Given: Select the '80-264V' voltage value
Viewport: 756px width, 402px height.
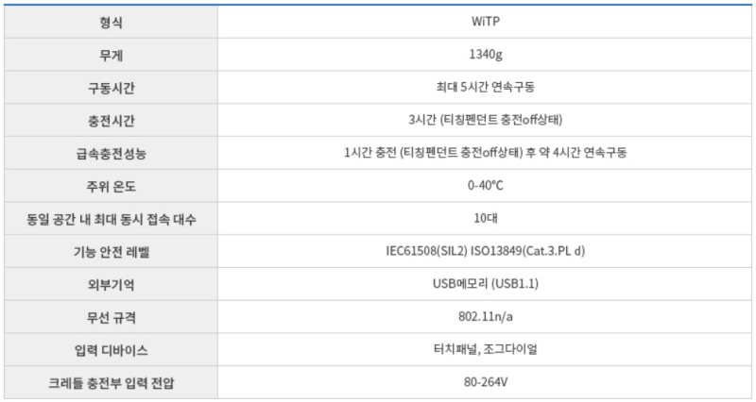Looking at the screenshot, I should 487,381.
